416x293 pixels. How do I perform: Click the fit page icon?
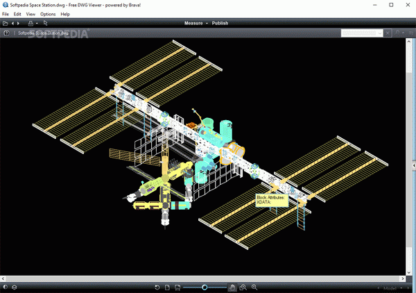167,287
